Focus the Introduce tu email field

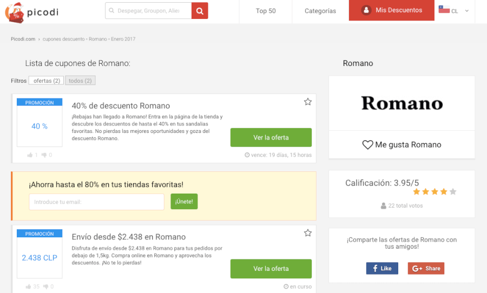[x=96, y=202]
